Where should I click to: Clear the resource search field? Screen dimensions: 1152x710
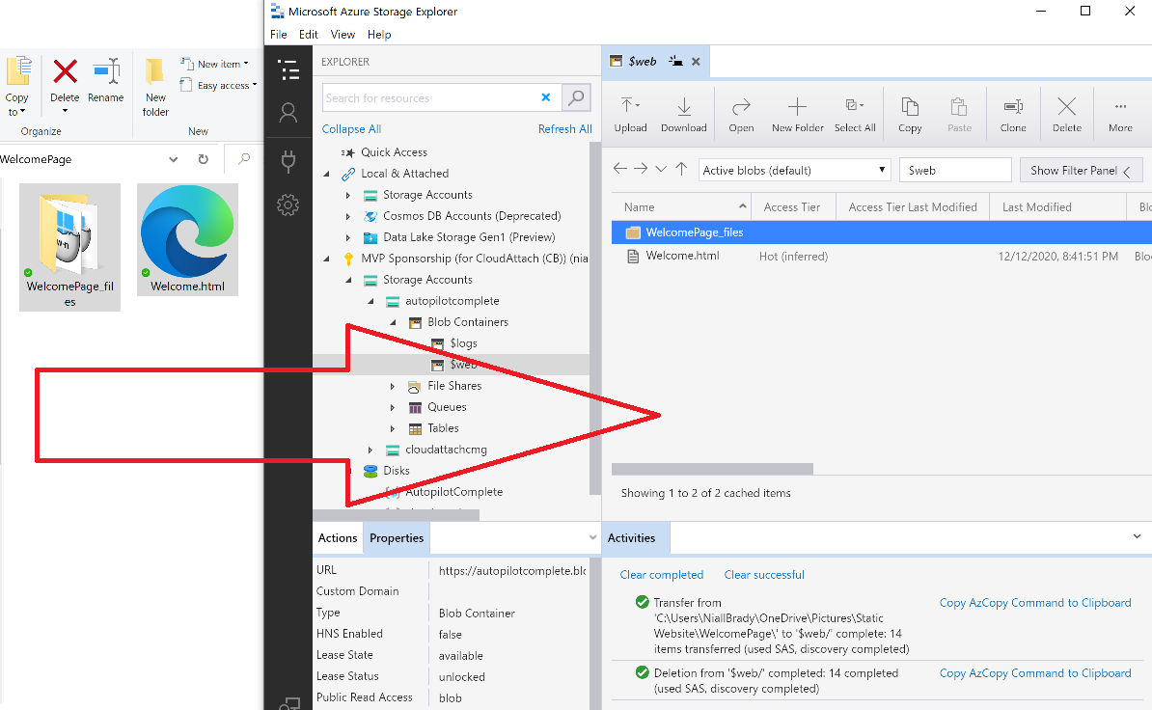pos(546,96)
